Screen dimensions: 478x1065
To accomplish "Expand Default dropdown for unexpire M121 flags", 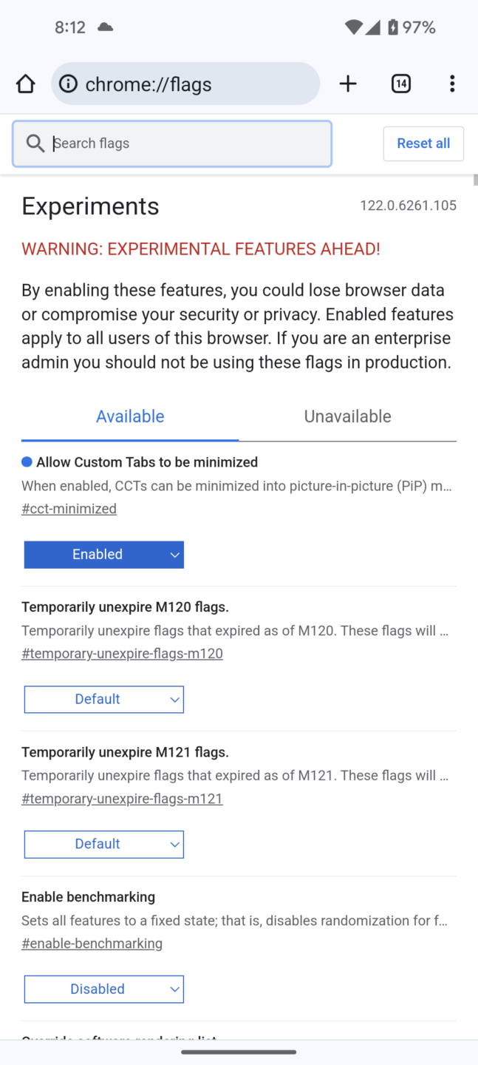I will (x=104, y=845).
